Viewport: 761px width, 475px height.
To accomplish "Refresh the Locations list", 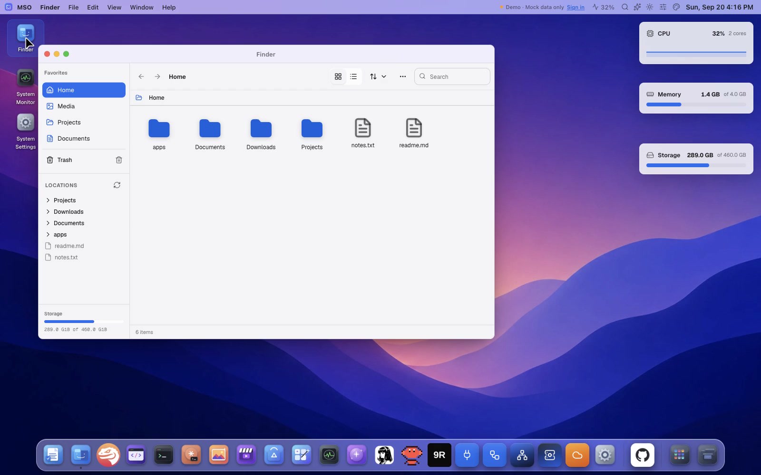I will click(x=117, y=185).
